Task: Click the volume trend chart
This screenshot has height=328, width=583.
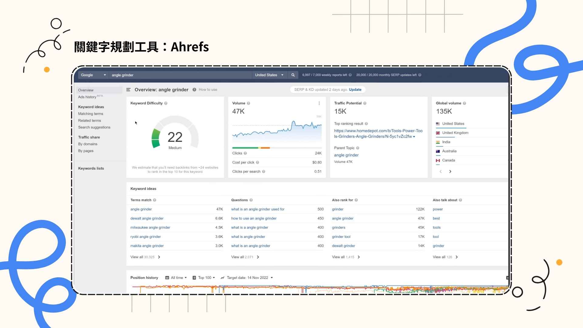Action: [277, 131]
